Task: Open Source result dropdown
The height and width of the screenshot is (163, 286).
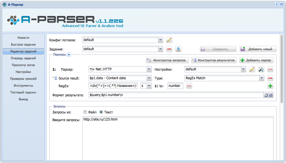Action: 149,78
